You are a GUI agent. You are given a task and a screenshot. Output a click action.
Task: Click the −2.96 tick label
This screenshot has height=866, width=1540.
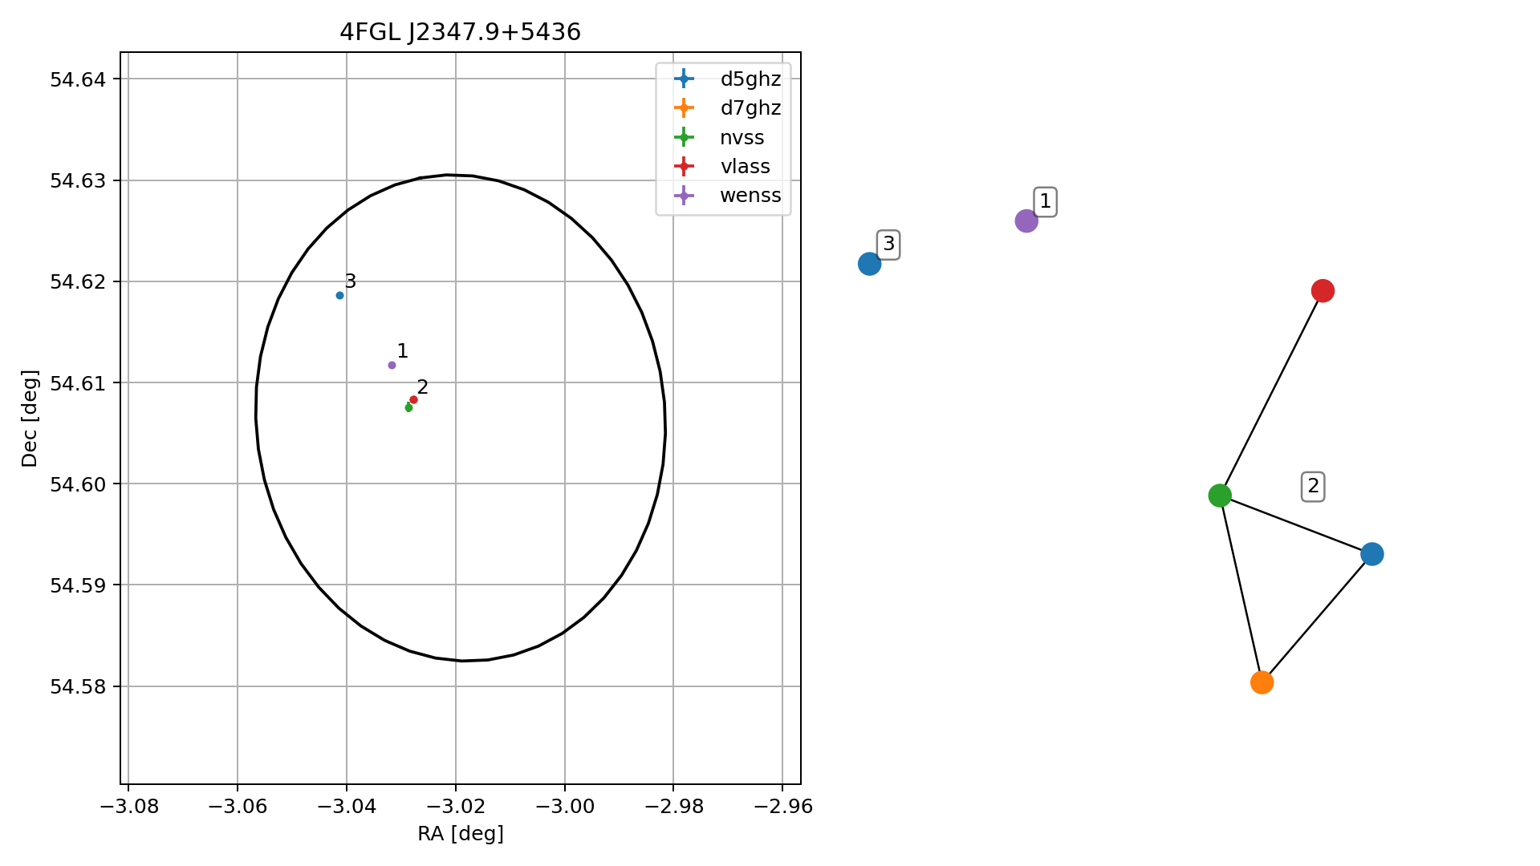pyautogui.click(x=782, y=807)
